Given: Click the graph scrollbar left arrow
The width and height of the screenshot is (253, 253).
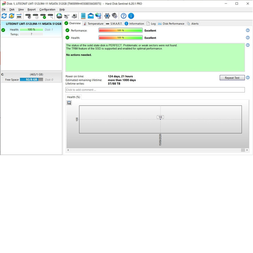Looking at the screenshot, I should pos(68,150).
